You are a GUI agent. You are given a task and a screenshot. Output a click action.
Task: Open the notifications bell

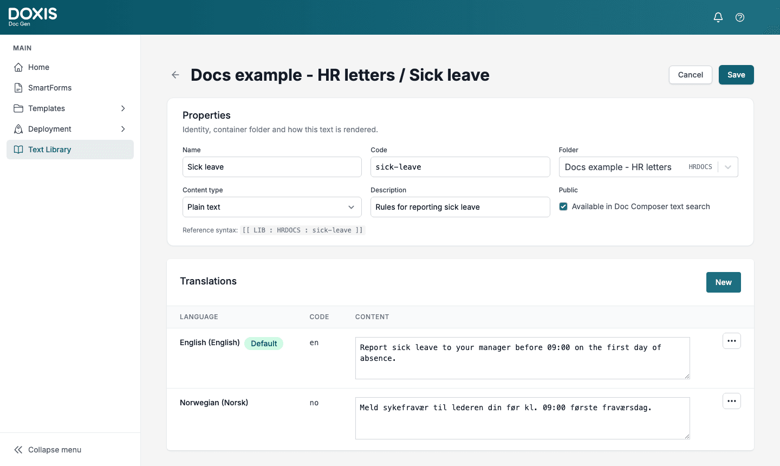tap(718, 17)
